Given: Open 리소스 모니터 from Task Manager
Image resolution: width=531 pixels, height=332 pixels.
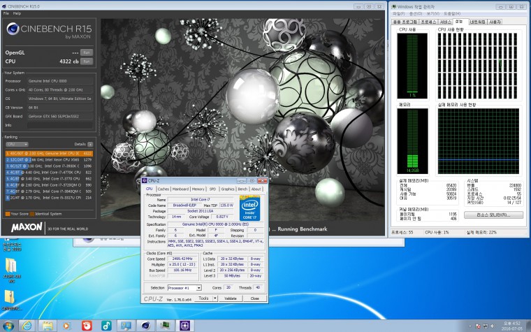Looking at the screenshot, I should 493,215.
